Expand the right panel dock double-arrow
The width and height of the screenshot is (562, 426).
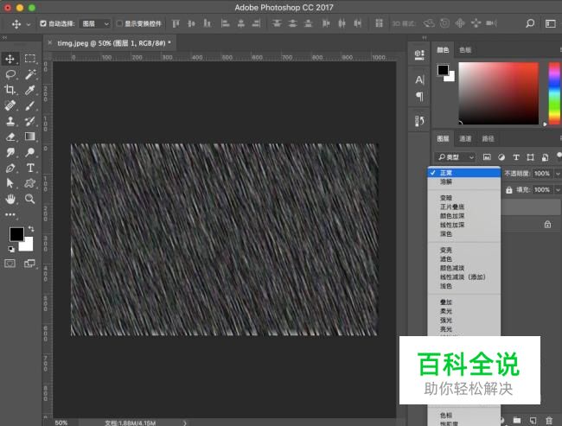point(425,37)
